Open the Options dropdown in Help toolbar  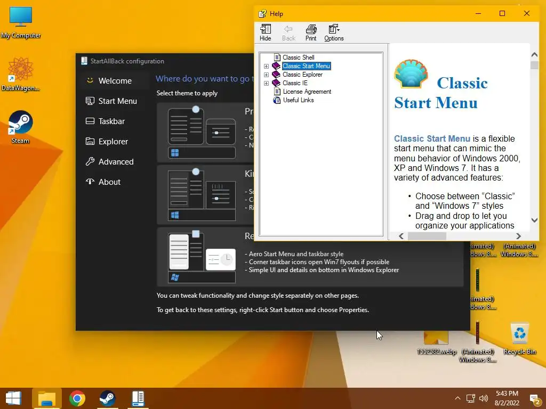point(334,33)
